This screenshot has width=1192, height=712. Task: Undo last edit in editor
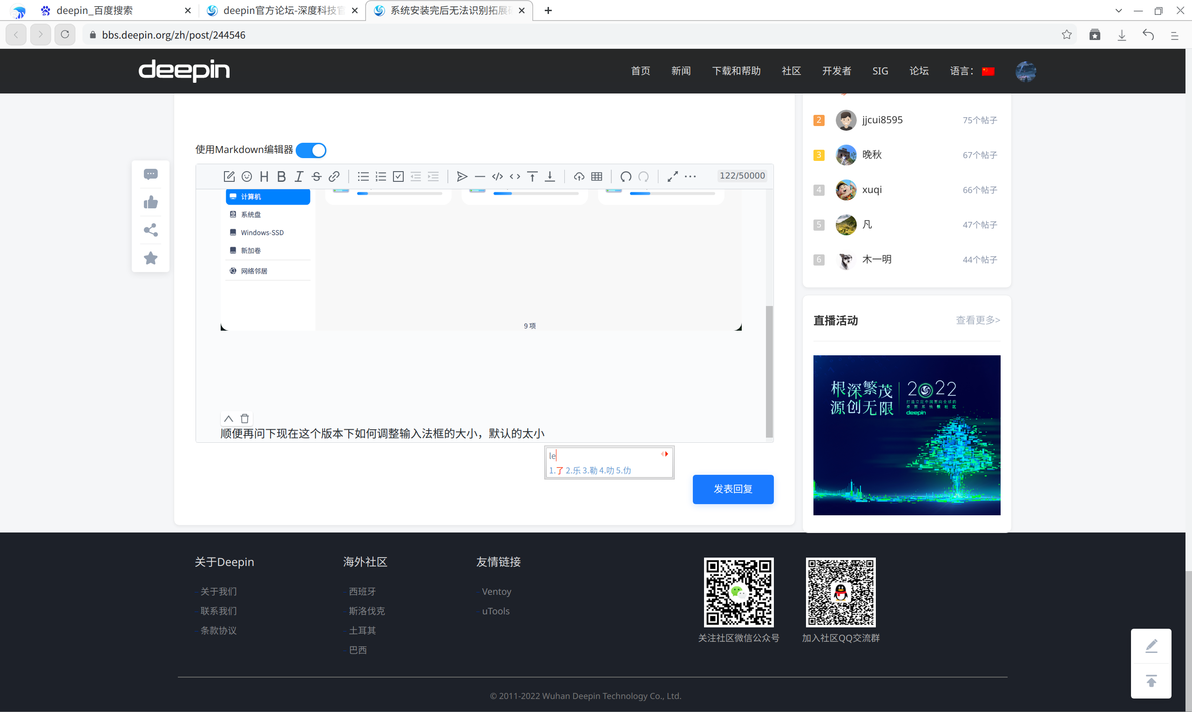tap(625, 177)
